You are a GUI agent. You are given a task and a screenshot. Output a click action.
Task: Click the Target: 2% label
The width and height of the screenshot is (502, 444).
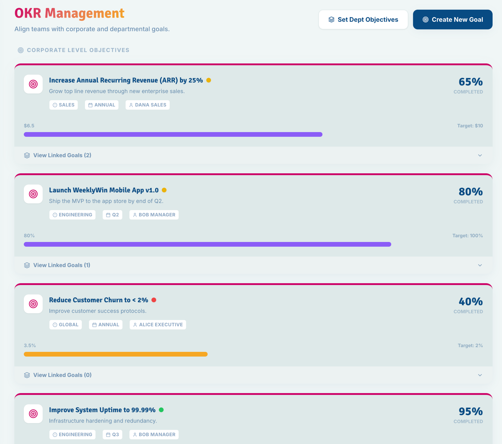pyautogui.click(x=470, y=346)
